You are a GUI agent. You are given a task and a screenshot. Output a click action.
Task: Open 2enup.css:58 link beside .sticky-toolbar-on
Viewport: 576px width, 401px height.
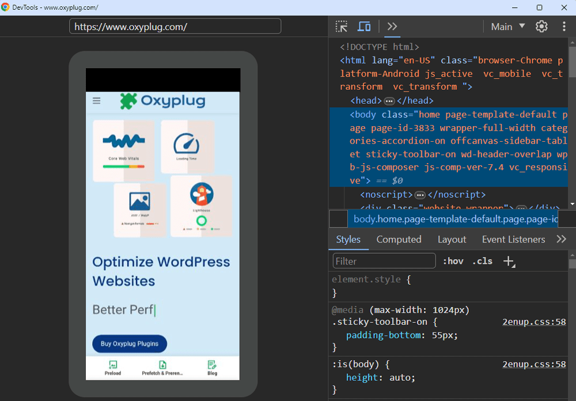534,322
